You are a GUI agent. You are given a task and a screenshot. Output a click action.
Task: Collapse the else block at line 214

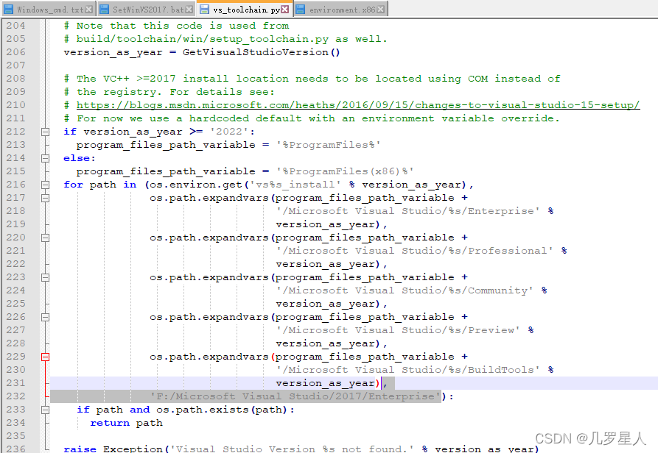[x=45, y=158]
